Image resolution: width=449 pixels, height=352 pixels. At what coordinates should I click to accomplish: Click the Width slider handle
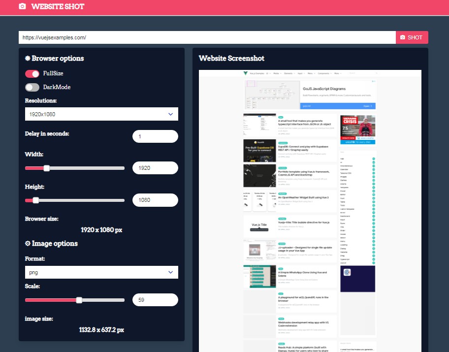47,168
